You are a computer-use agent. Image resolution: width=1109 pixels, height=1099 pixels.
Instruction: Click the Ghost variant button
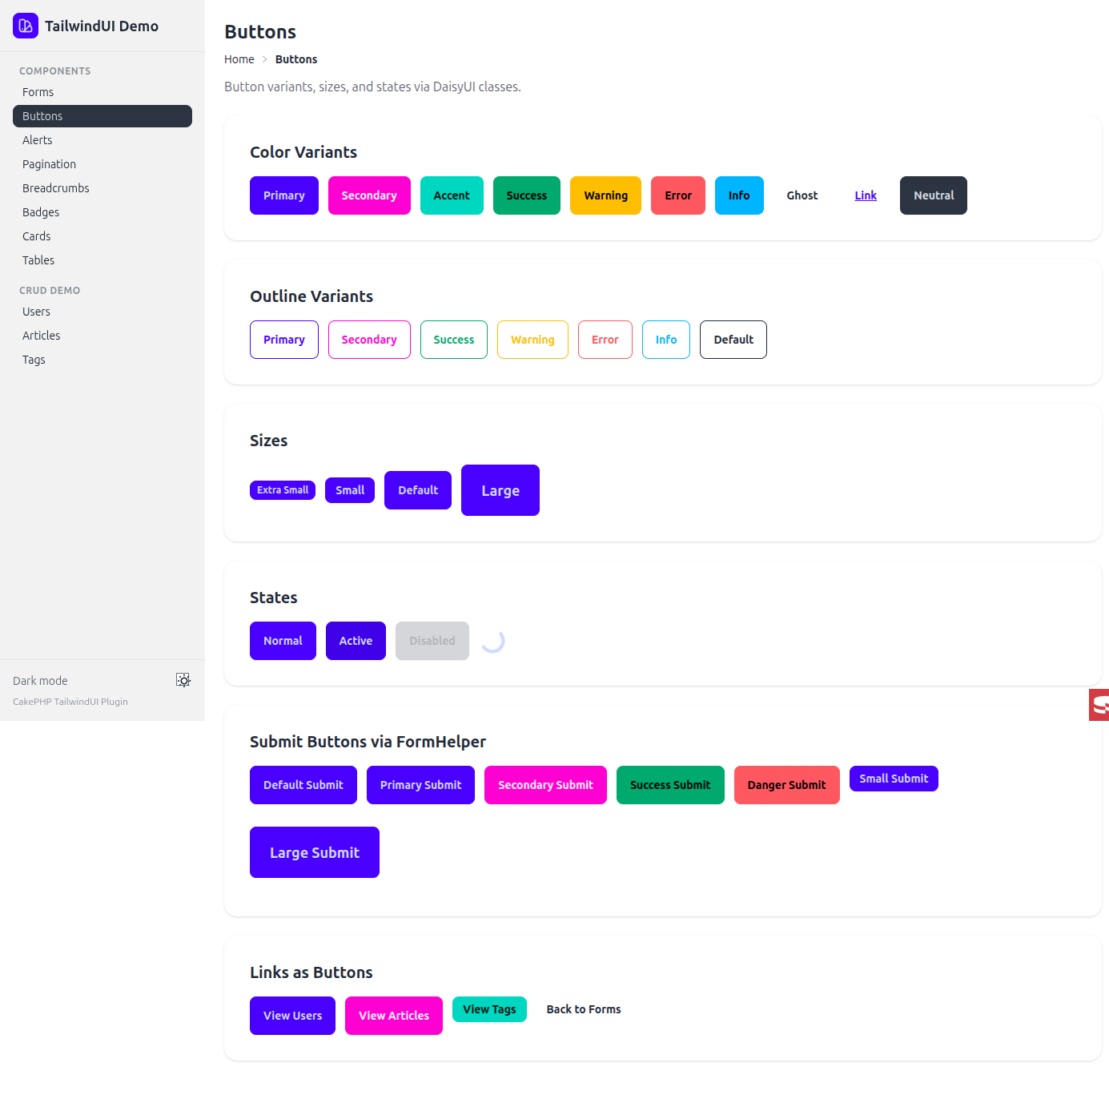[802, 195]
